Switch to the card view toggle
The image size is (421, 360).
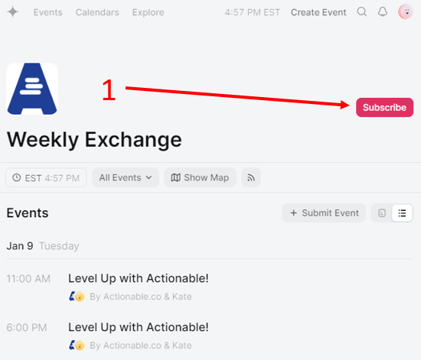[382, 212]
